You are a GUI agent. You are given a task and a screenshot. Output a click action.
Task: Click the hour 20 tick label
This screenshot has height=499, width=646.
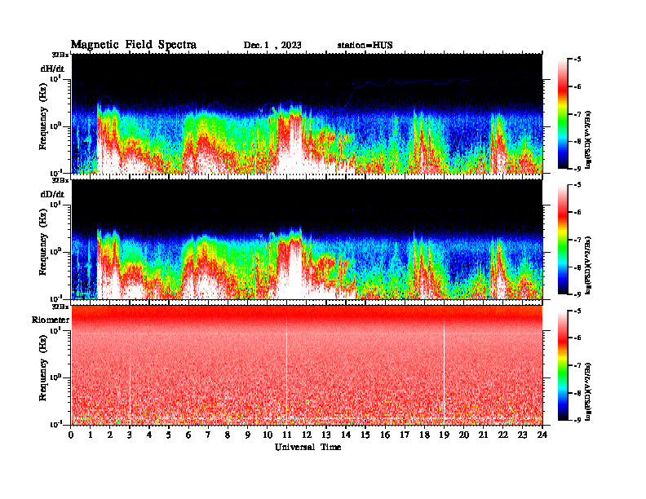(x=463, y=435)
